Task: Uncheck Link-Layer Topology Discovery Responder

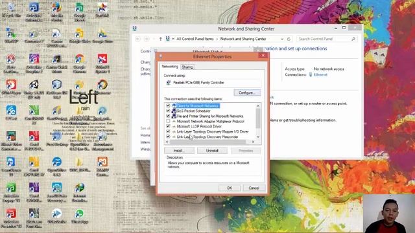Action: click(168, 137)
